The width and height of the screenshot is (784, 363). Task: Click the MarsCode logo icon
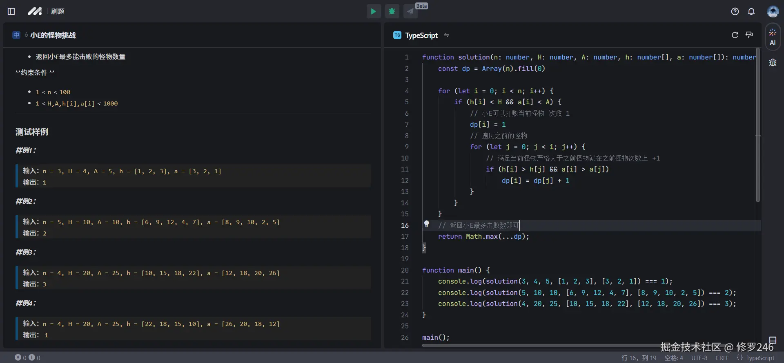coord(35,11)
